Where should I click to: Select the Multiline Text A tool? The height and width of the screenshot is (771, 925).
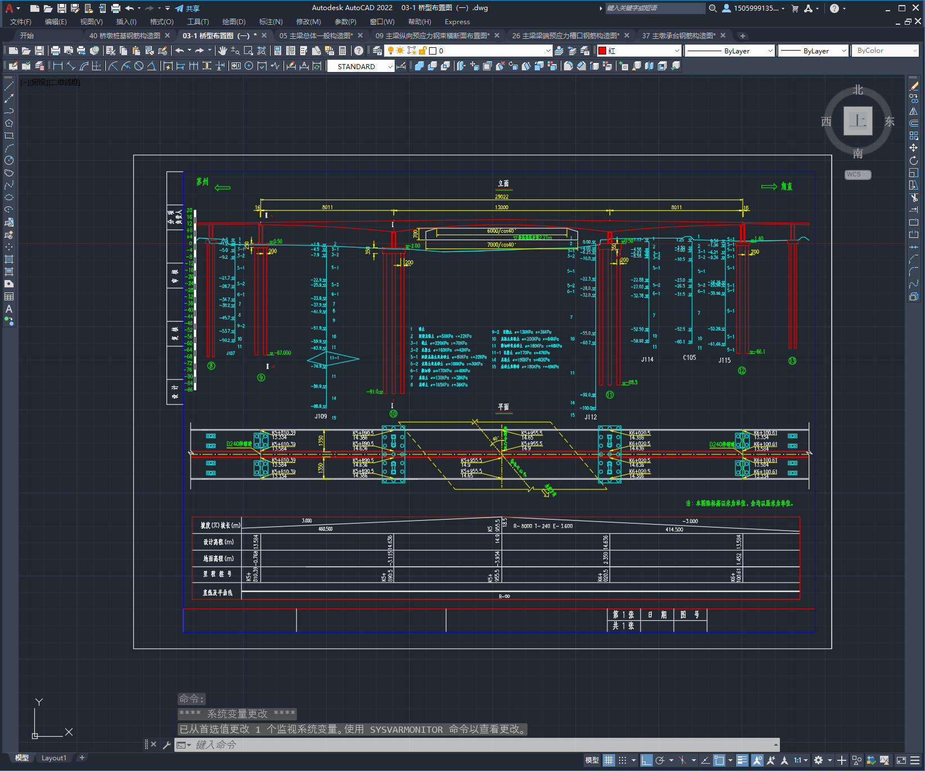(9, 309)
